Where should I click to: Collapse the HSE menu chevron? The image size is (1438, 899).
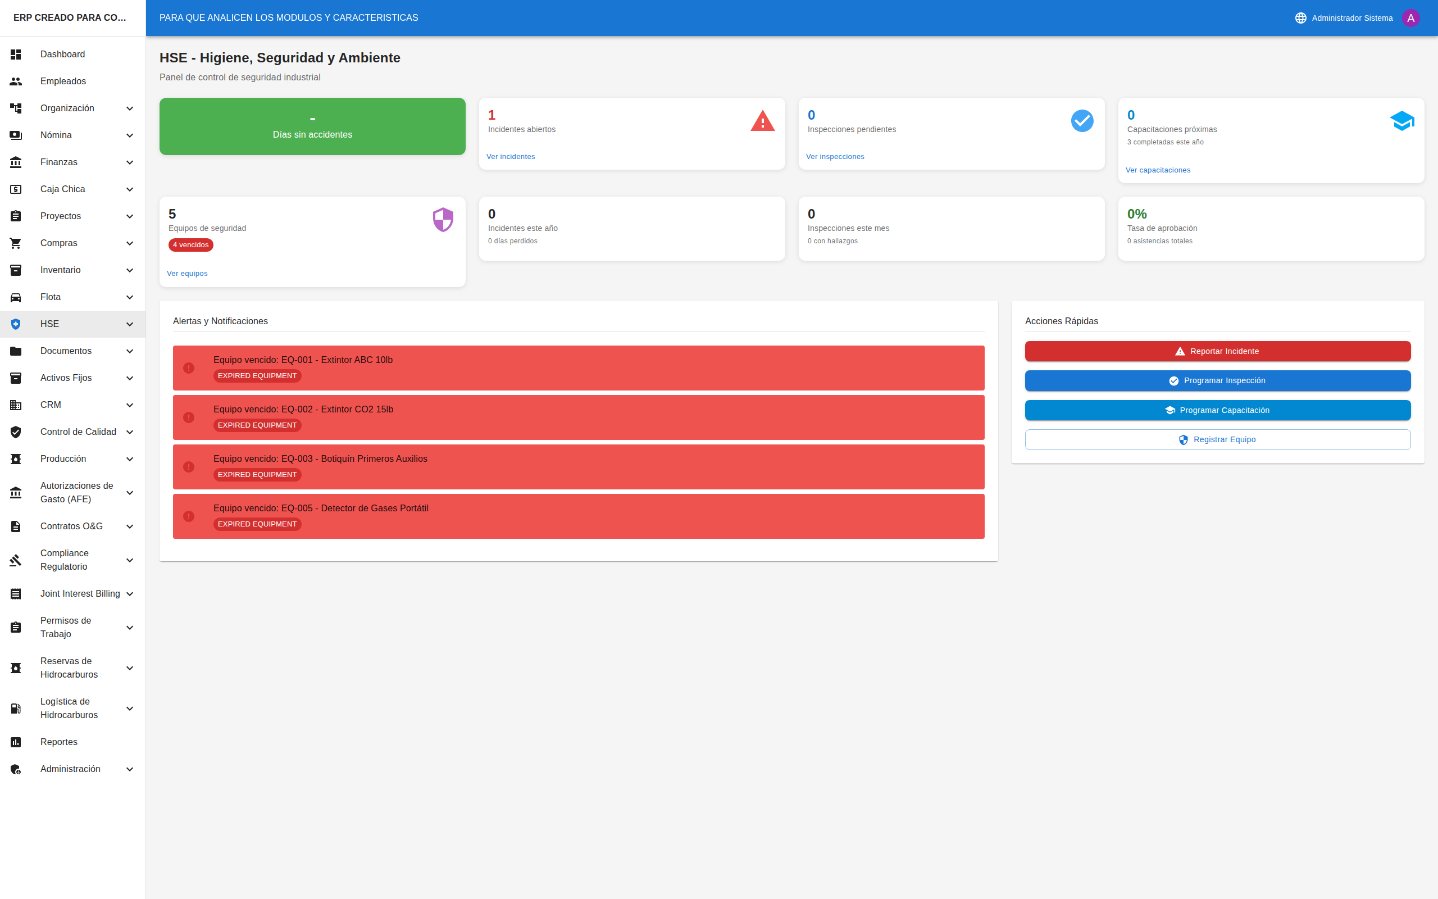(130, 324)
